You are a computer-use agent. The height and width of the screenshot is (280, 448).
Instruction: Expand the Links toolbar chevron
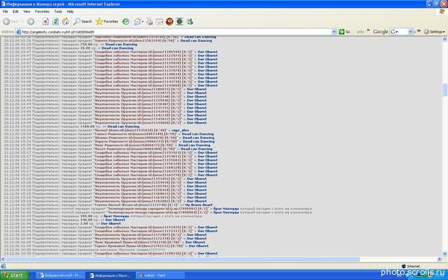click(x=368, y=31)
